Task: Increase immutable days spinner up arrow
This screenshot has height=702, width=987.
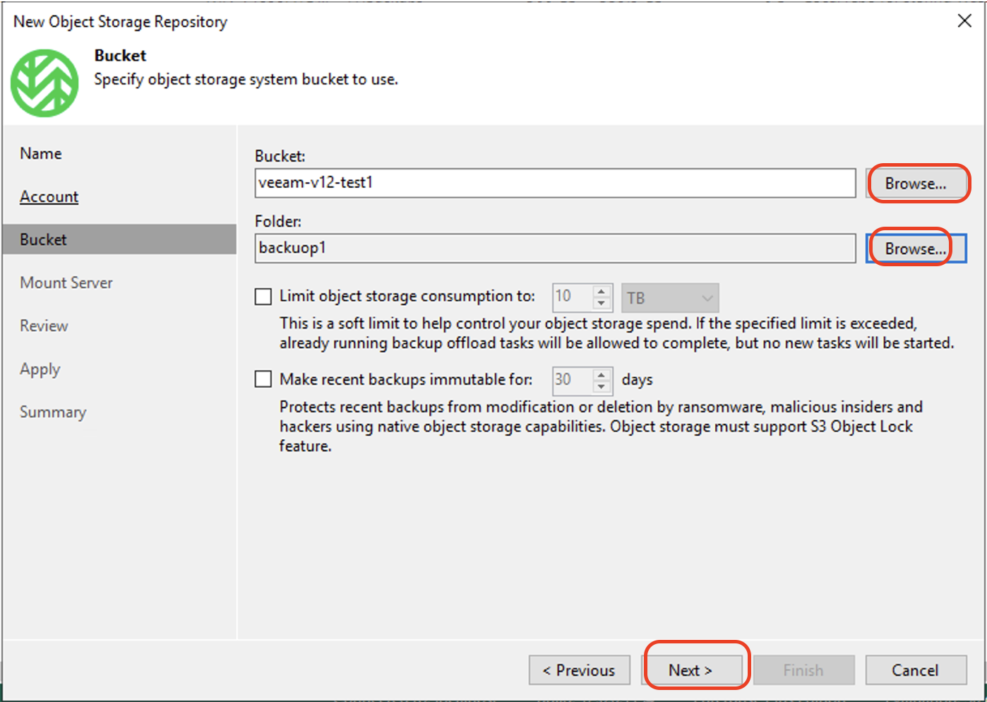Action: (602, 375)
